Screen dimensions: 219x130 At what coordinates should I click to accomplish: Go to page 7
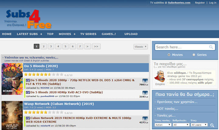click(80, 46)
